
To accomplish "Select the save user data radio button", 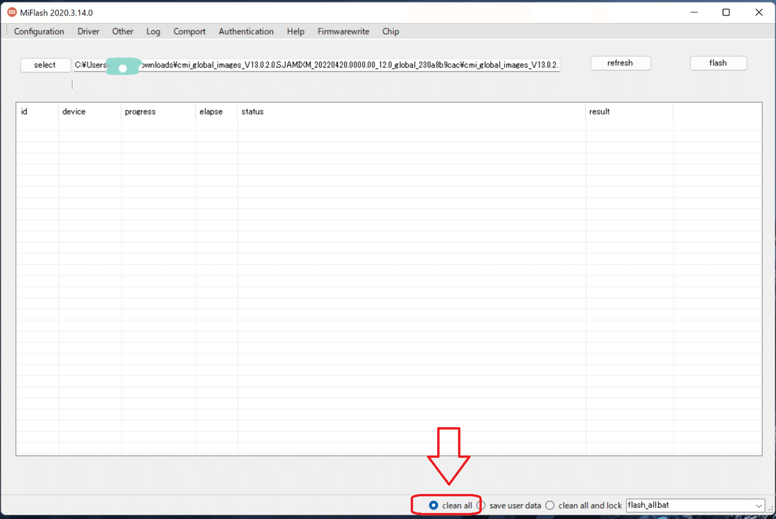I will coord(480,505).
